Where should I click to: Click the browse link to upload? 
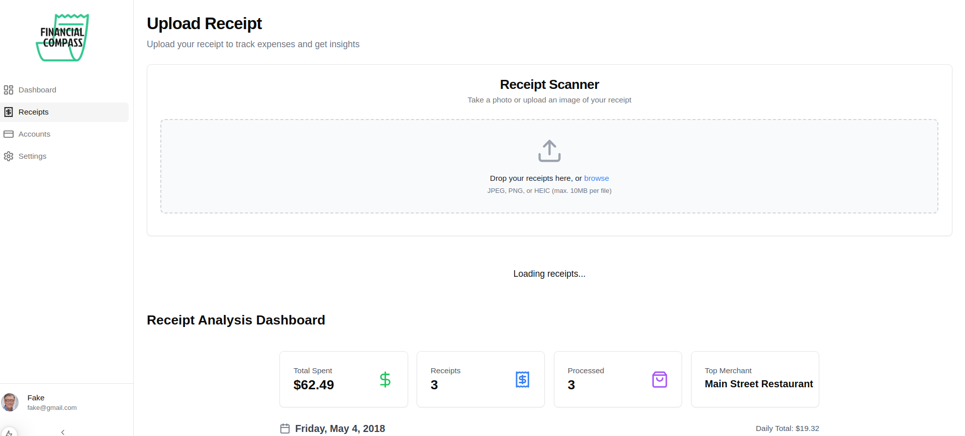tap(596, 178)
